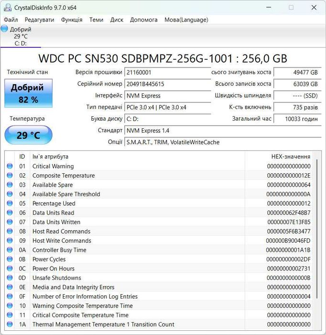Click the rotation rate value ---- (SSD)
The image size is (326, 335).
pyautogui.click(x=297, y=96)
